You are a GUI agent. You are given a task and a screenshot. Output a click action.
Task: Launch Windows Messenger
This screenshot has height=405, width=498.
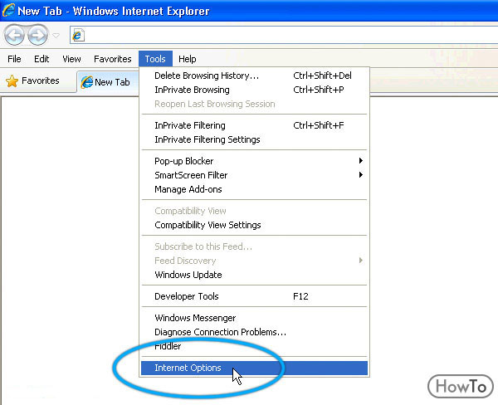(x=254, y=318)
